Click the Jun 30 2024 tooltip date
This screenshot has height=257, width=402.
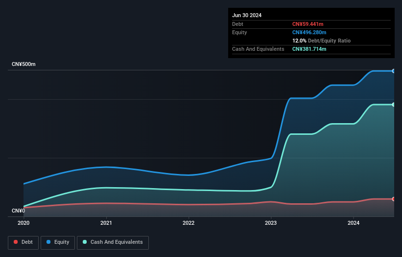247,15
